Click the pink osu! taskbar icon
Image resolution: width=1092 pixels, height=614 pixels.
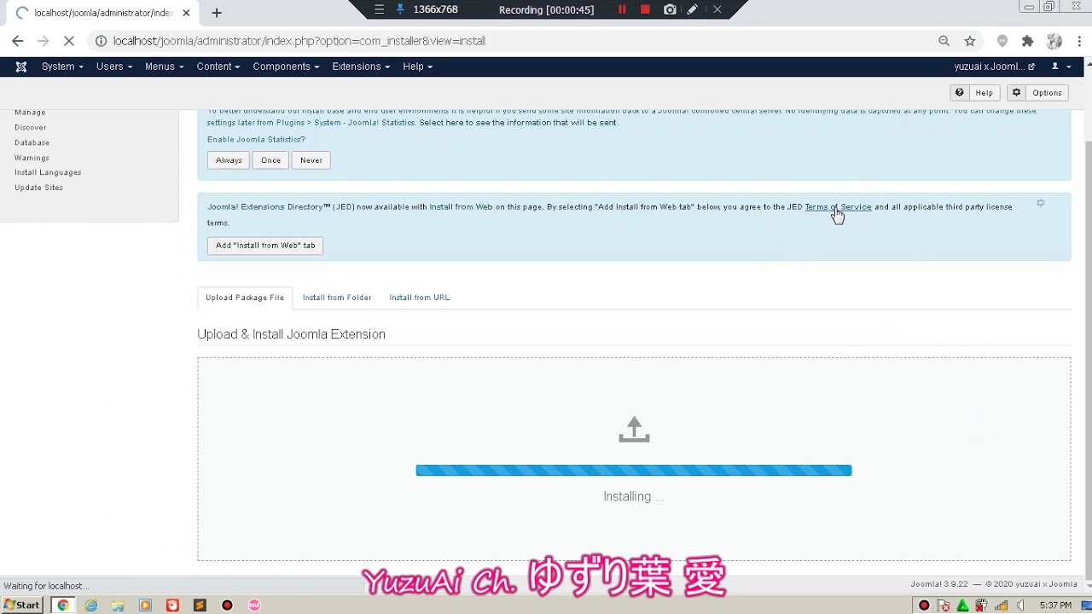254,605
